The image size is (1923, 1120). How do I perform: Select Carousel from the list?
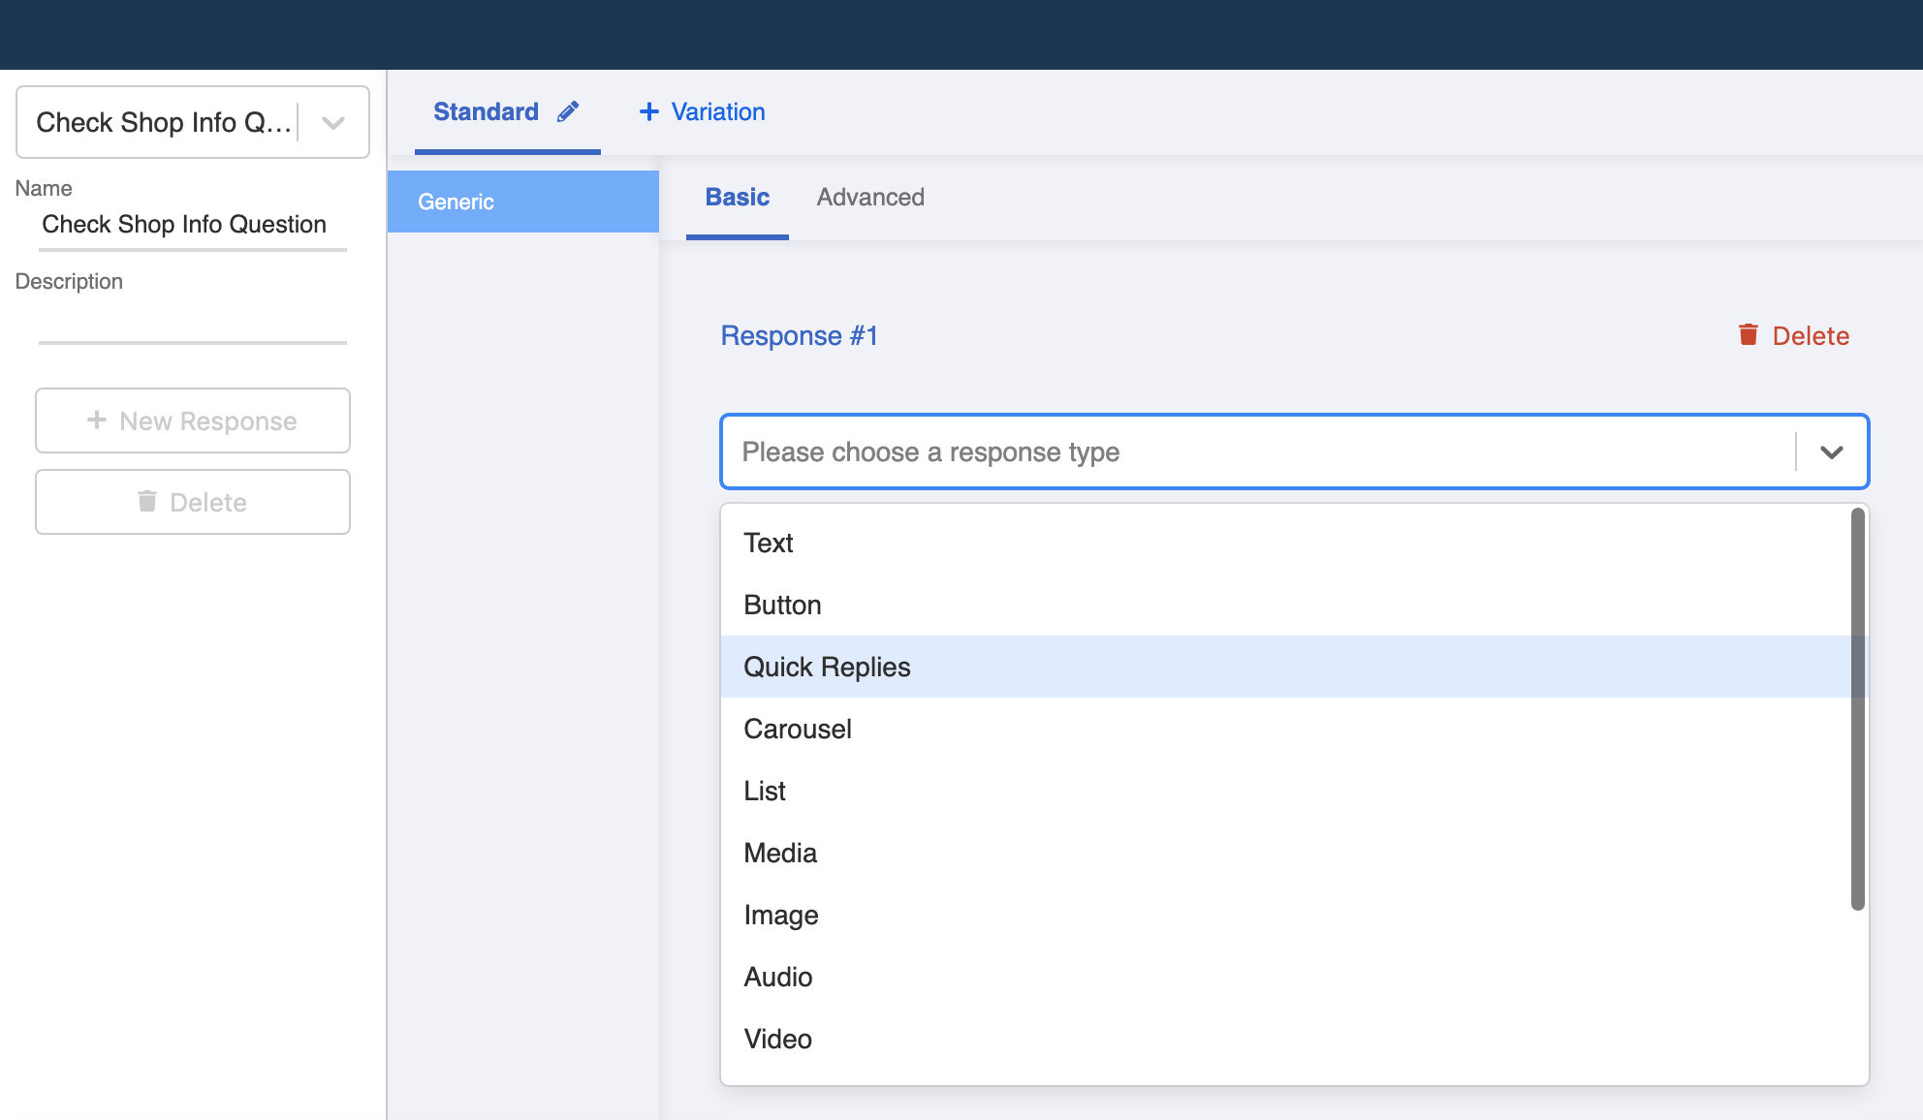[x=797, y=729]
